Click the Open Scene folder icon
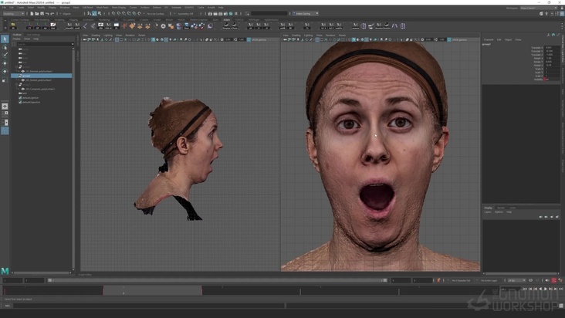 tap(37, 14)
